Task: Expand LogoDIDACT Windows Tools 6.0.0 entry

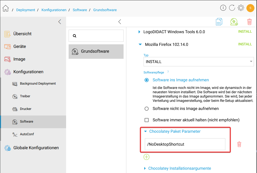Action: 139,32
